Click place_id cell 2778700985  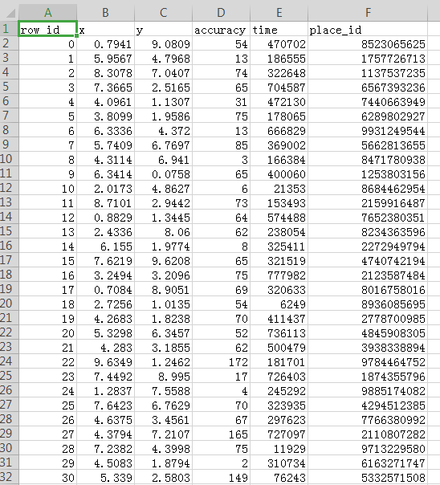(368, 318)
